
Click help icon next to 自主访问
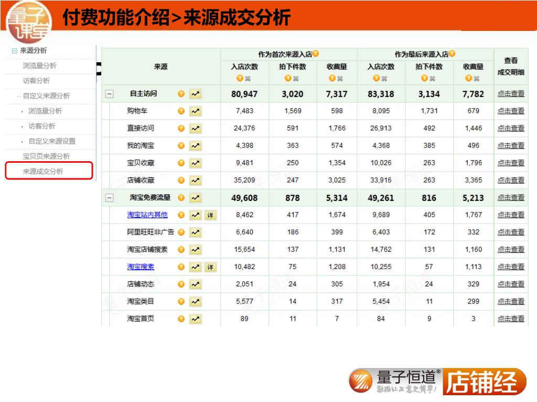point(181,94)
